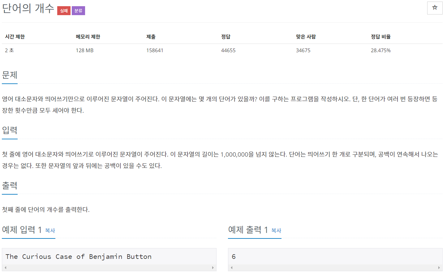Click the red 실패 badge
Screen dimensions: 447x274
tap(64, 11)
